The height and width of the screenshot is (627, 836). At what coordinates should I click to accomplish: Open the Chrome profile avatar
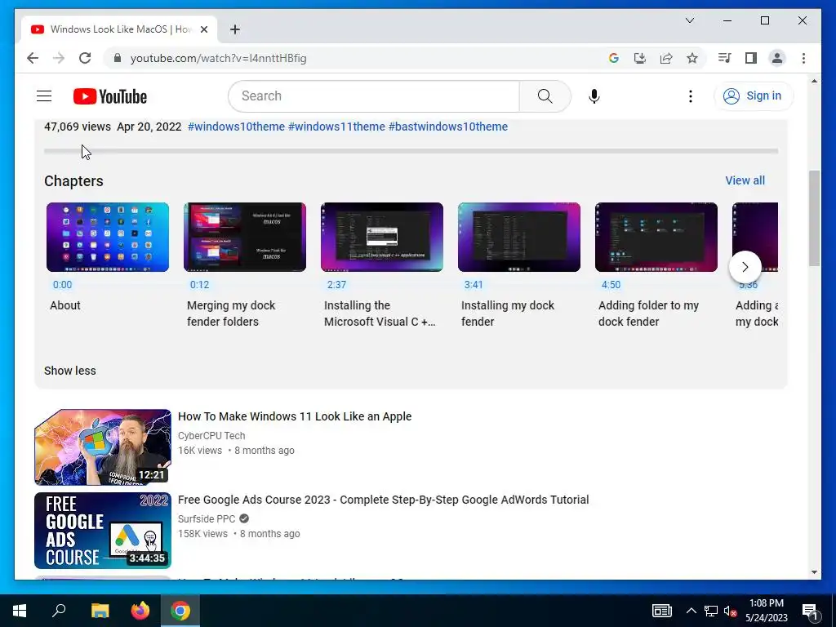tap(777, 58)
